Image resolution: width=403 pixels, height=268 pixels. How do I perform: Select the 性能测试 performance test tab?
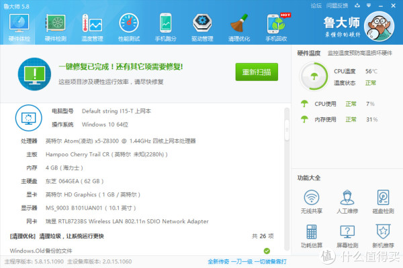[129, 27]
